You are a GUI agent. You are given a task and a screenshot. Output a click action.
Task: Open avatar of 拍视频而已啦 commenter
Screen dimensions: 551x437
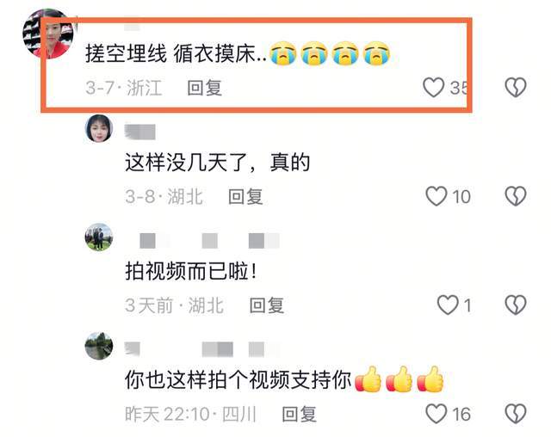pyautogui.click(x=99, y=237)
